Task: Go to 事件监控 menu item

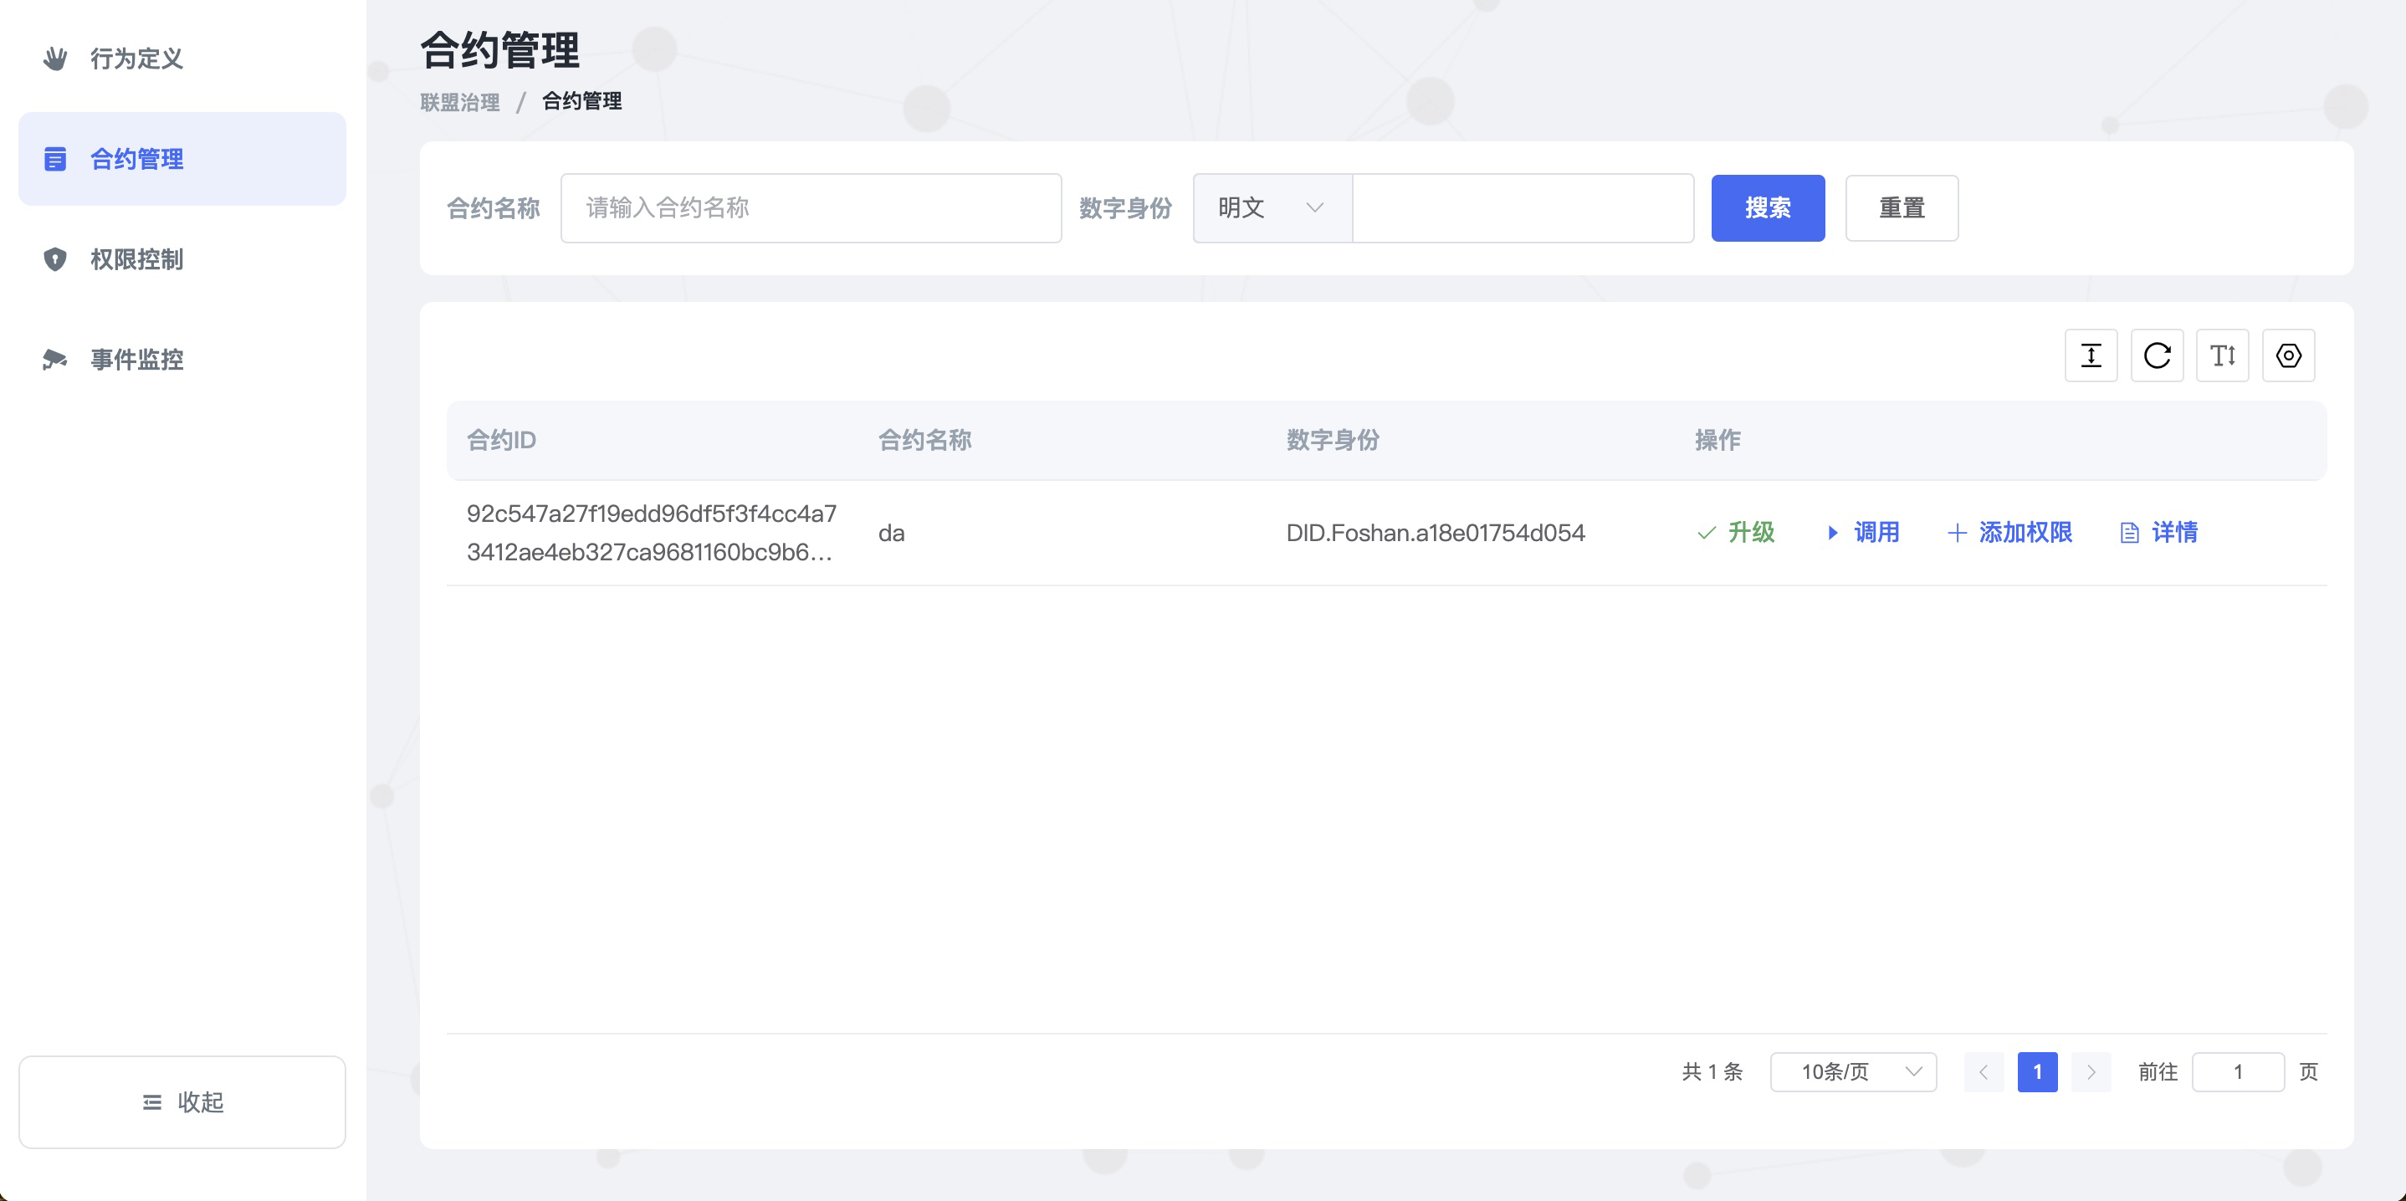Action: pos(136,360)
